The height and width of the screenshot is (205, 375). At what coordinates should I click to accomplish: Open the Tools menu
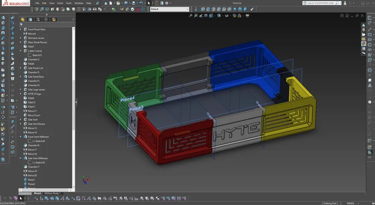(69, 3)
